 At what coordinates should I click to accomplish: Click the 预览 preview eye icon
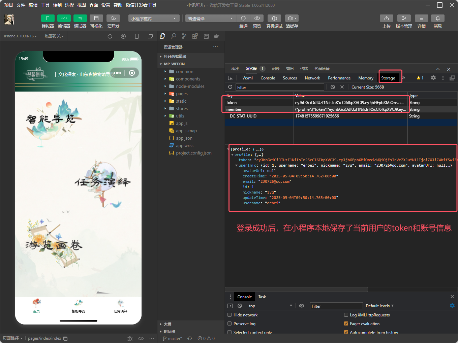click(x=257, y=18)
